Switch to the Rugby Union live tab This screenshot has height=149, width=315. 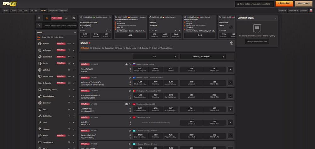coord(165,48)
